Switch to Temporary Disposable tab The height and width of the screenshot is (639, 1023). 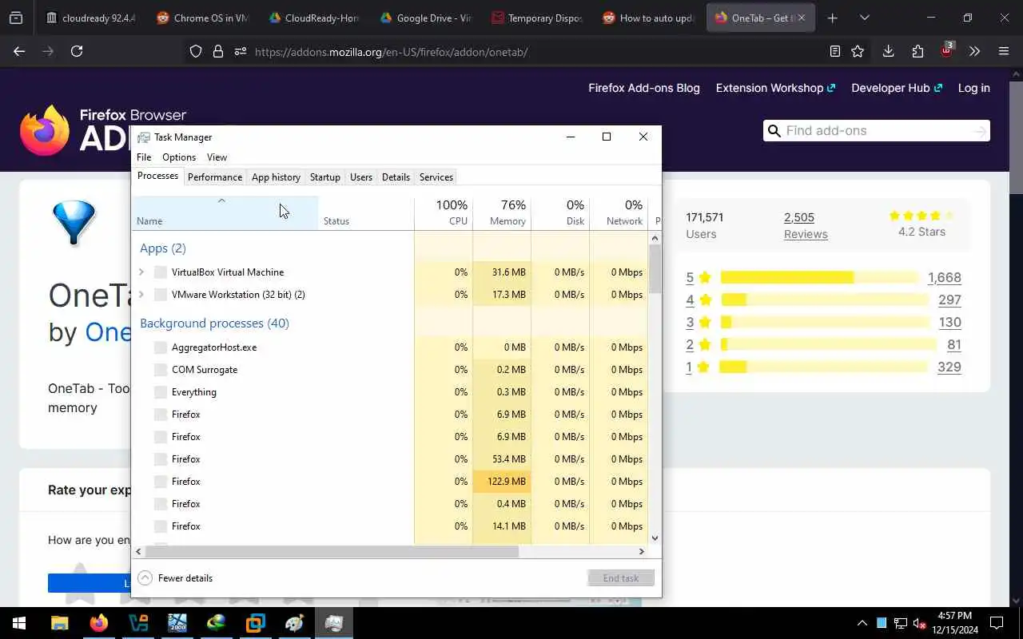pyautogui.click(x=536, y=18)
